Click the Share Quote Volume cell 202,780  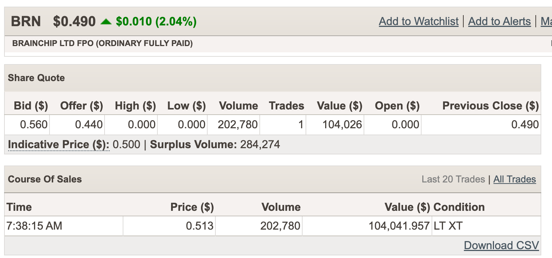(x=238, y=125)
